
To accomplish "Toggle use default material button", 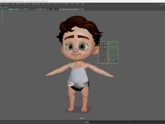I will [12, 9].
